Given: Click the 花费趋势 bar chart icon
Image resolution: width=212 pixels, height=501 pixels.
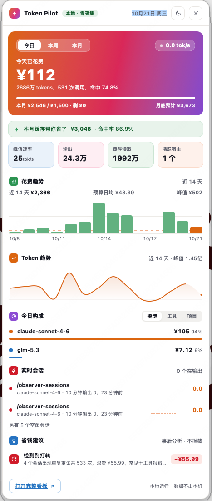Looking at the screenshot, I should tap(14, 182).
